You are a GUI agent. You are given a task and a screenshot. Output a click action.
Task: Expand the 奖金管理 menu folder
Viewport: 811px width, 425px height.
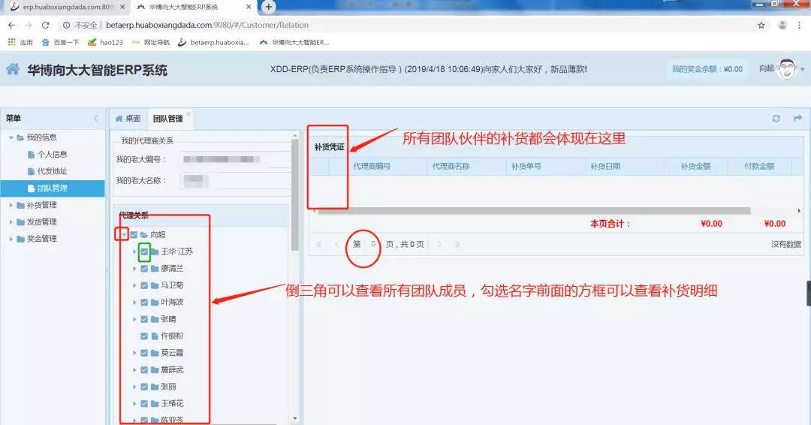(11, 239)
